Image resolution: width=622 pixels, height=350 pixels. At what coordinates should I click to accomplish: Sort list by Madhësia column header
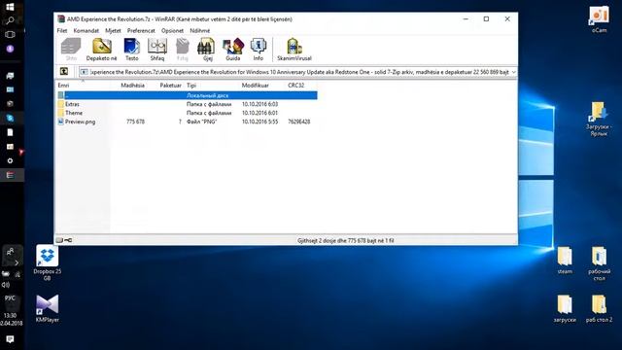pyautogui.click(x=132, y=86)
